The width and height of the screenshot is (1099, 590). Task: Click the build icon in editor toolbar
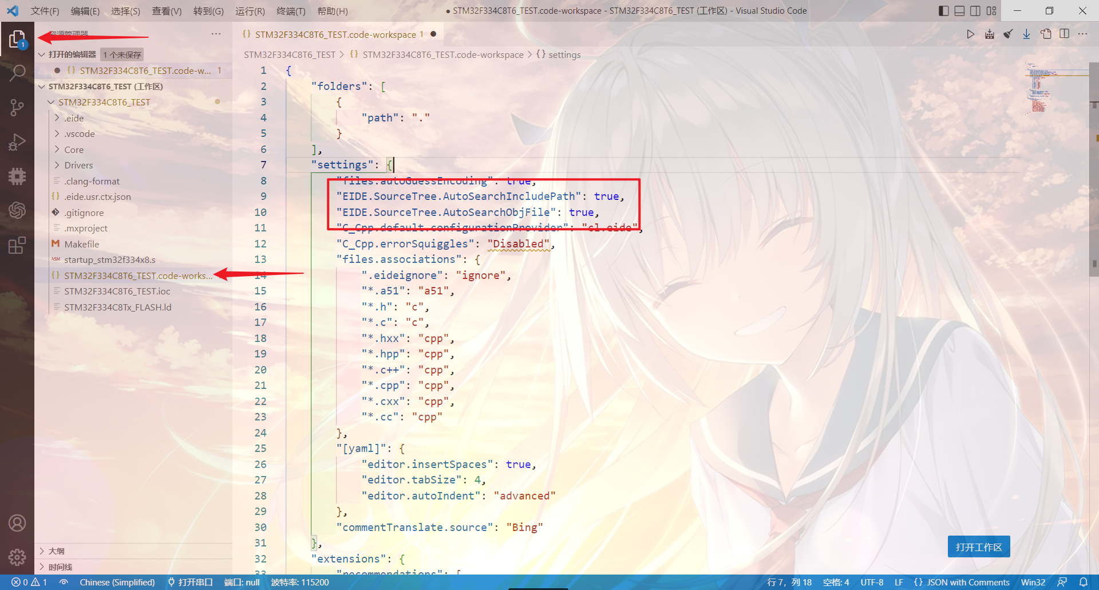pos(989,34)
